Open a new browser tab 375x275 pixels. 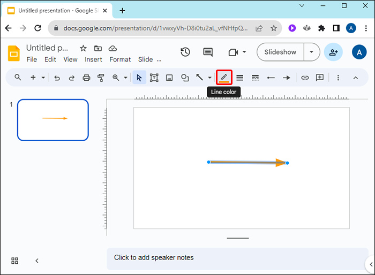point(122,11)
